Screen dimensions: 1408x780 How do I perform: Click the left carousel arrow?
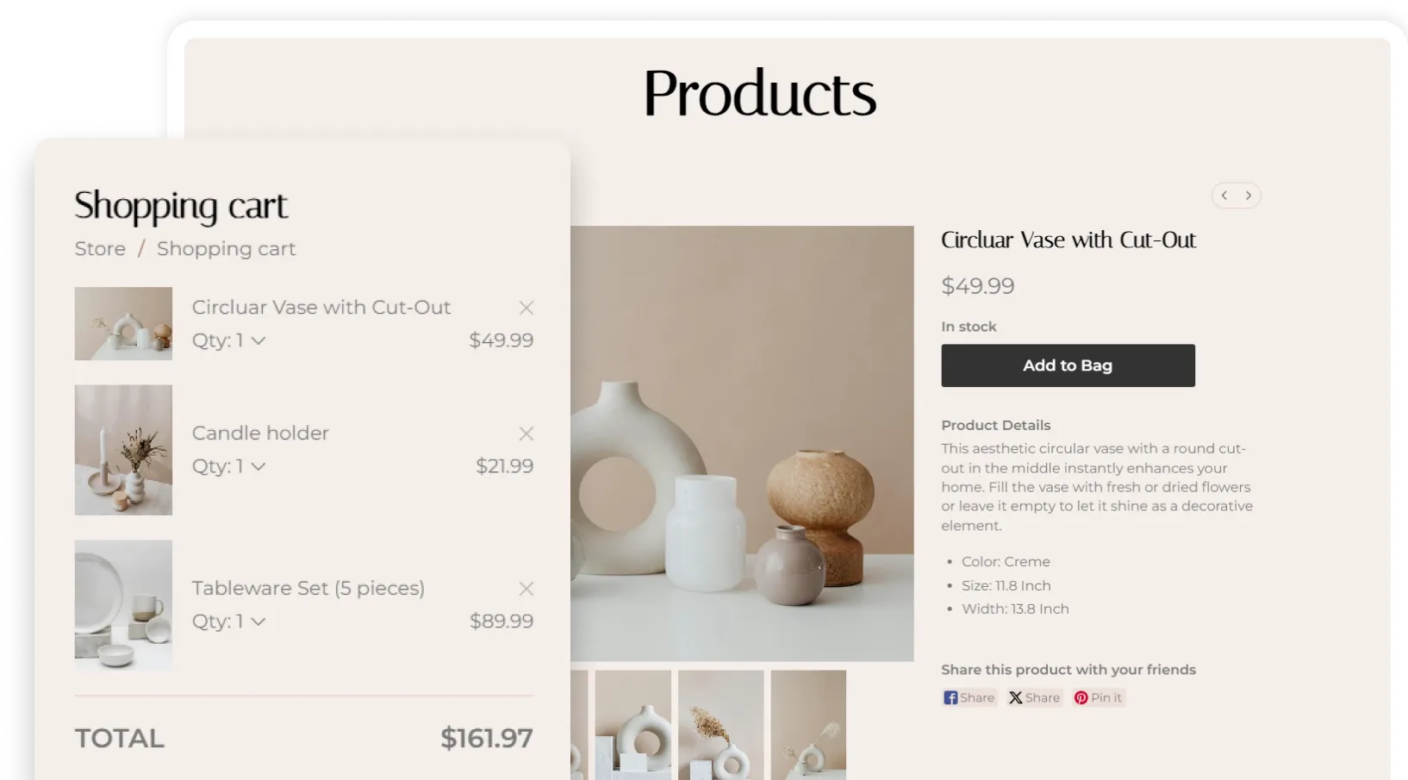[1224, 196]
